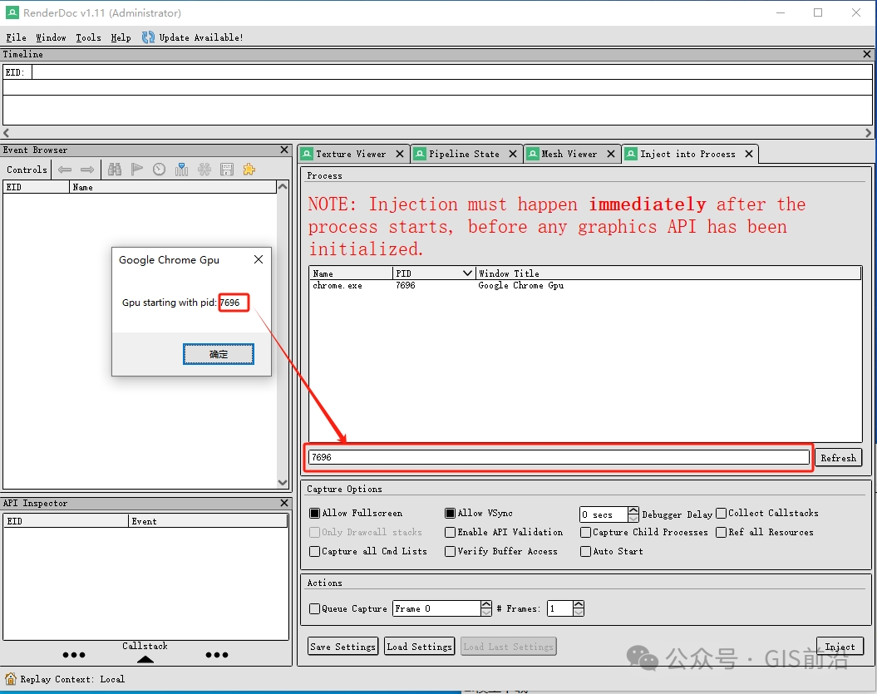This screenshot has height=694, width=877.
Task: Increase the # Frames count spinner
Action: pos(579,604)
